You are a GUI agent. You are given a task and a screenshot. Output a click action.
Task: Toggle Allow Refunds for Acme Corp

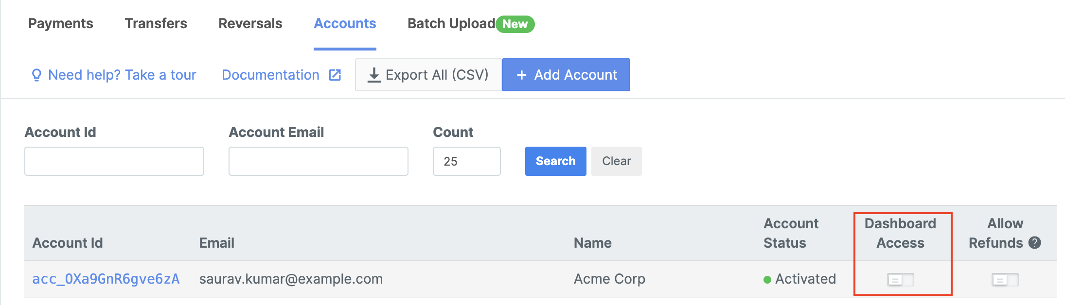(x=1004, y=279)
